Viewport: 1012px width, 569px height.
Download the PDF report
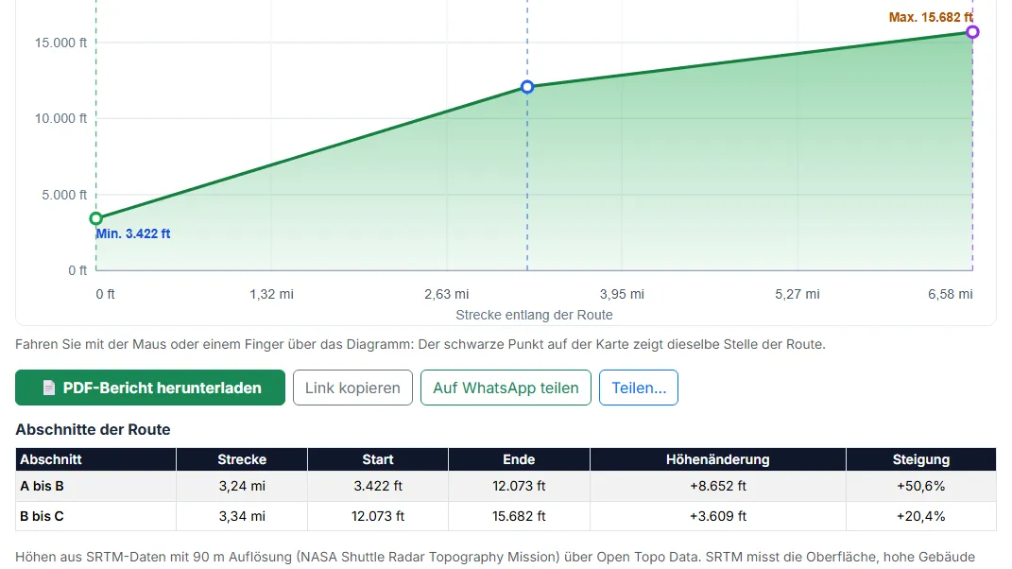coord(150,388)
